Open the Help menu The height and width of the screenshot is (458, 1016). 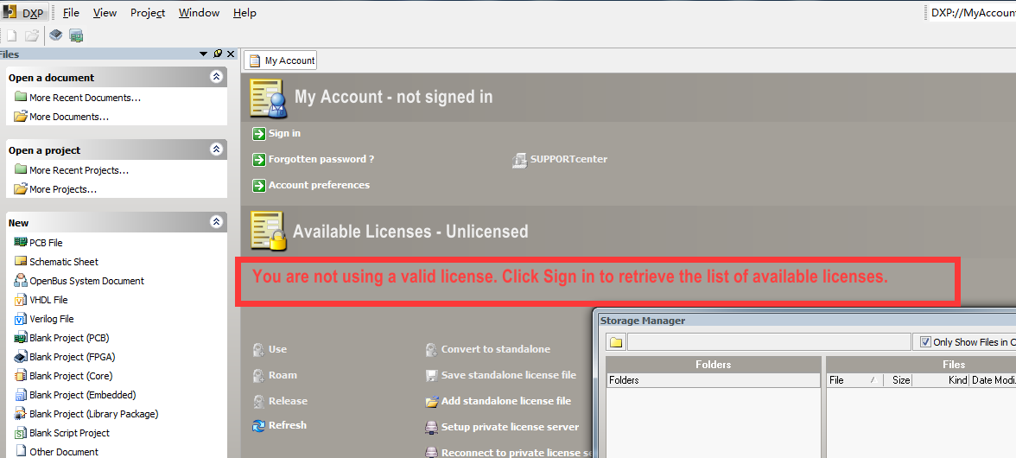coord(244,13)
